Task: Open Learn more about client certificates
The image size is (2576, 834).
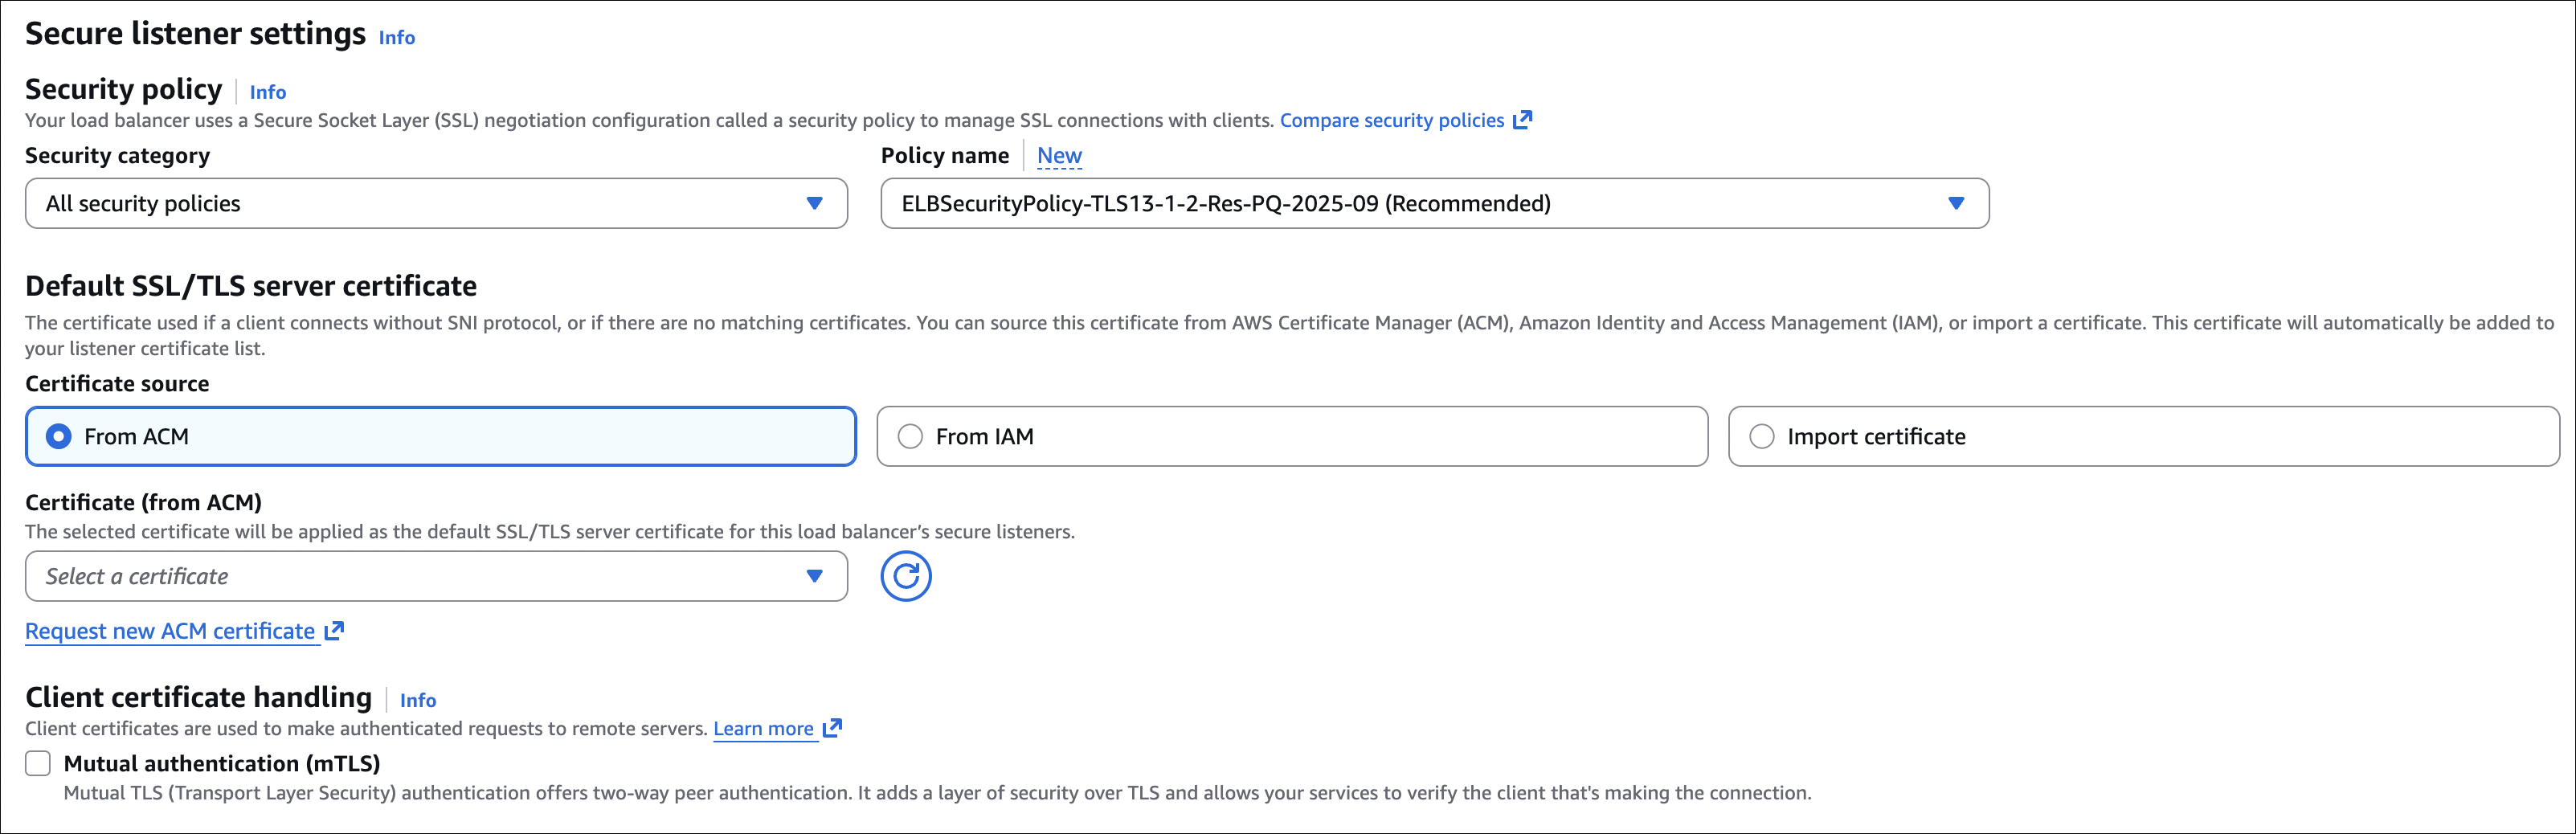Action: point(763,729)
